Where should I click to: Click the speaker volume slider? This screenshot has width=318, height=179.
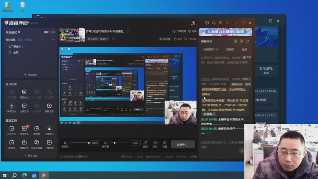120,143
